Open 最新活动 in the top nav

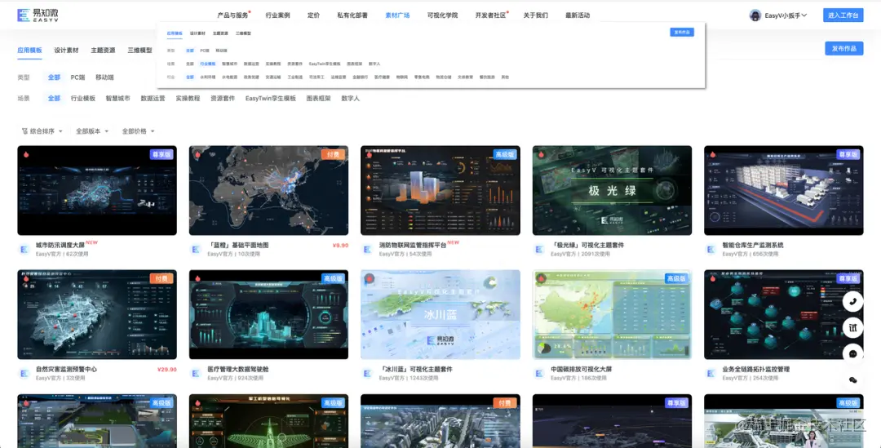(x=578, y=16)
